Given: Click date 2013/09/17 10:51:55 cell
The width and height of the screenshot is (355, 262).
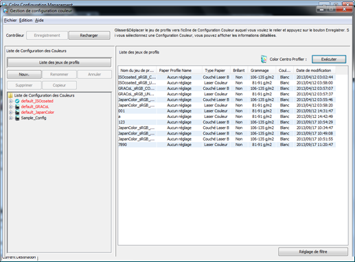Looking at the screenshot, I should 314,139.
